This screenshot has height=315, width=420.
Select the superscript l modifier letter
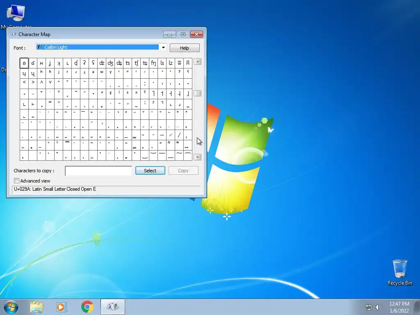[x=119, y=94]
